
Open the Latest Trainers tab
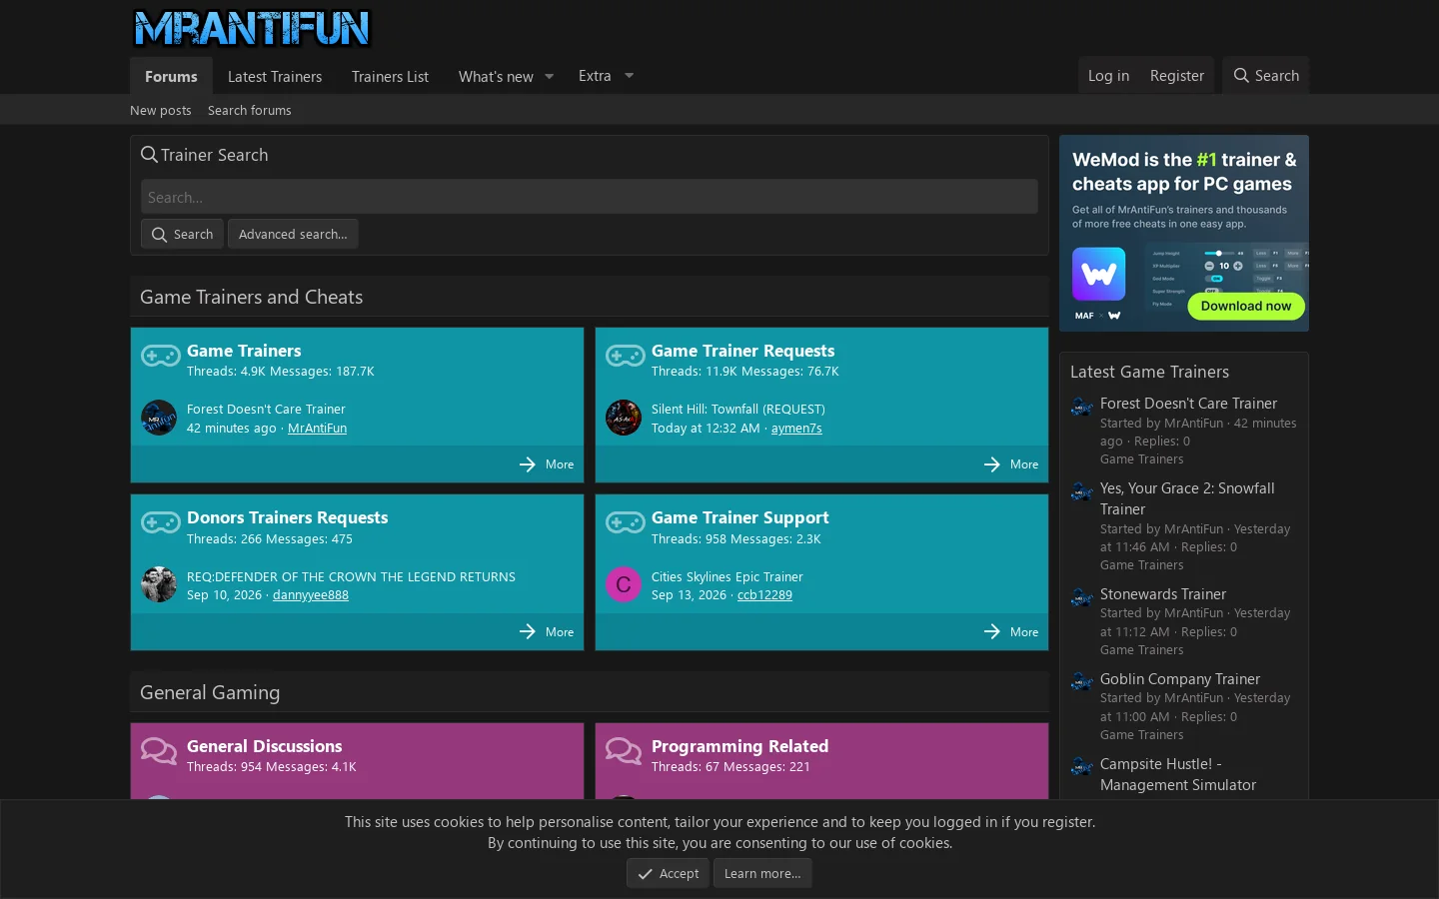pyautogui.click(x=275, y=76)
